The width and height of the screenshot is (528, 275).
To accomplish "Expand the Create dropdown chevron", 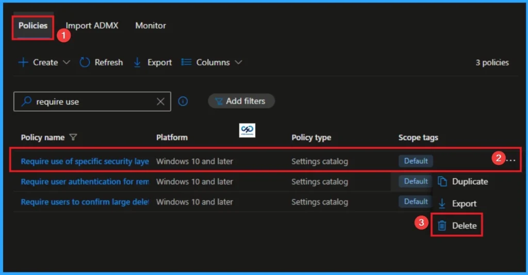I will 67,62.
